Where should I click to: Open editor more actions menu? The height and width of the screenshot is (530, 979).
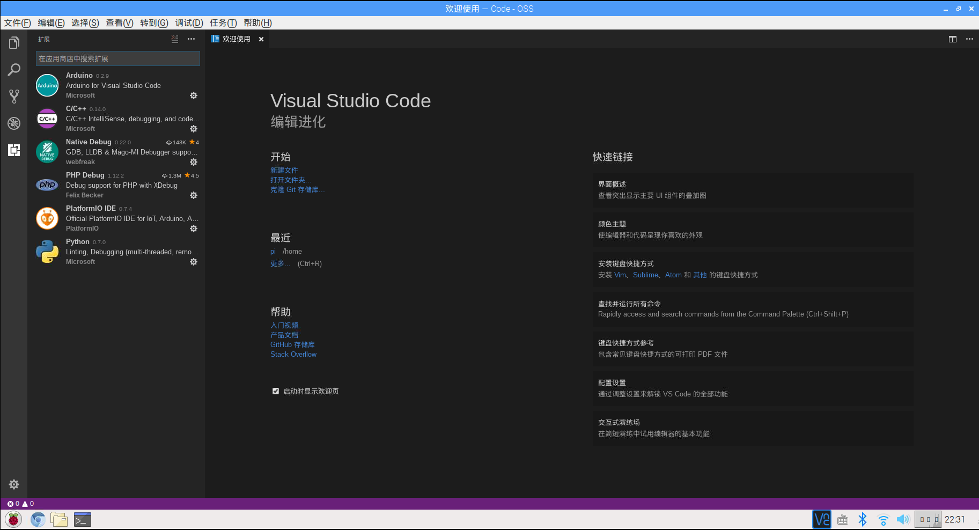[969, 39]
